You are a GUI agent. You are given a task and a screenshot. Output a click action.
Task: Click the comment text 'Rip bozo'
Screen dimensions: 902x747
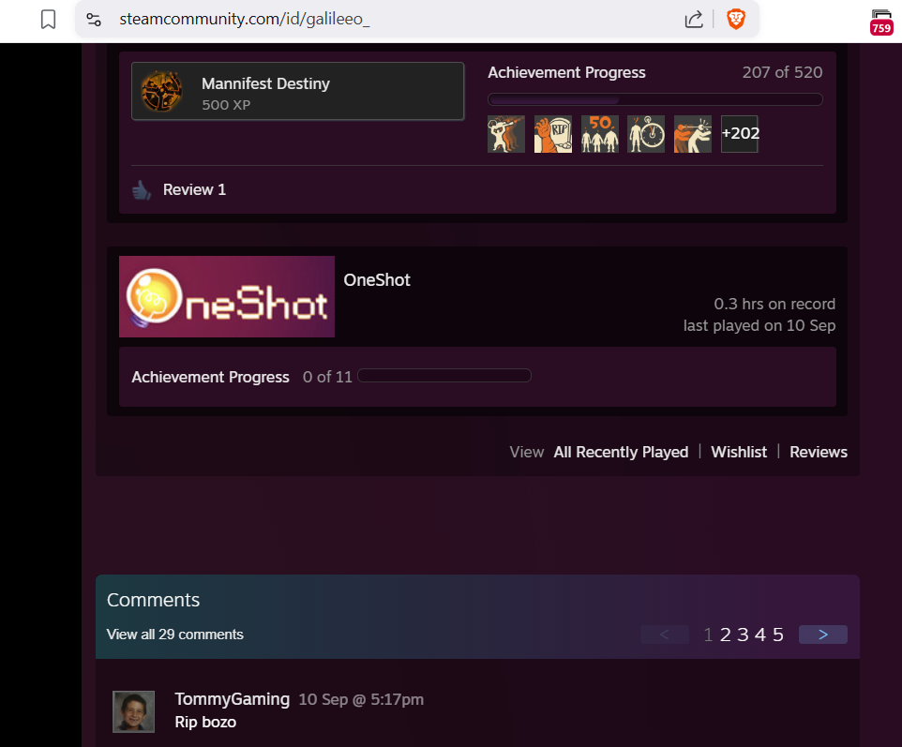click(205, 723)
